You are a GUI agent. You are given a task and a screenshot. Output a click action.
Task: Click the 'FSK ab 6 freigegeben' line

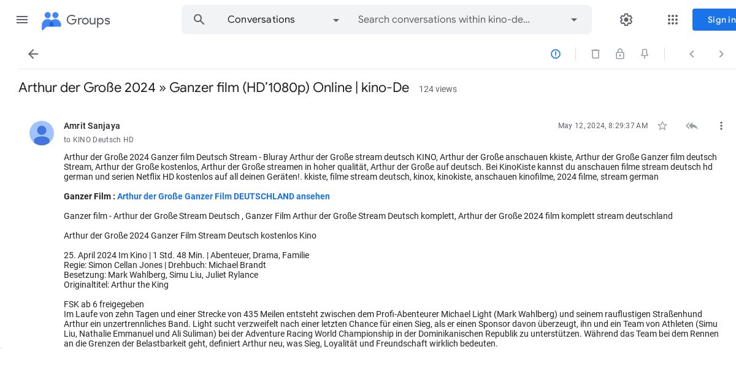104,304
